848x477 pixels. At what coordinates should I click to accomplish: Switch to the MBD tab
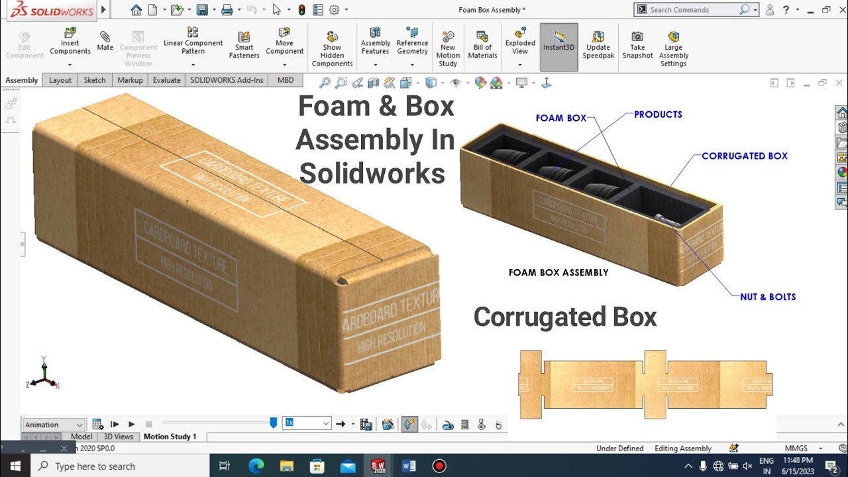coord(286,80)
